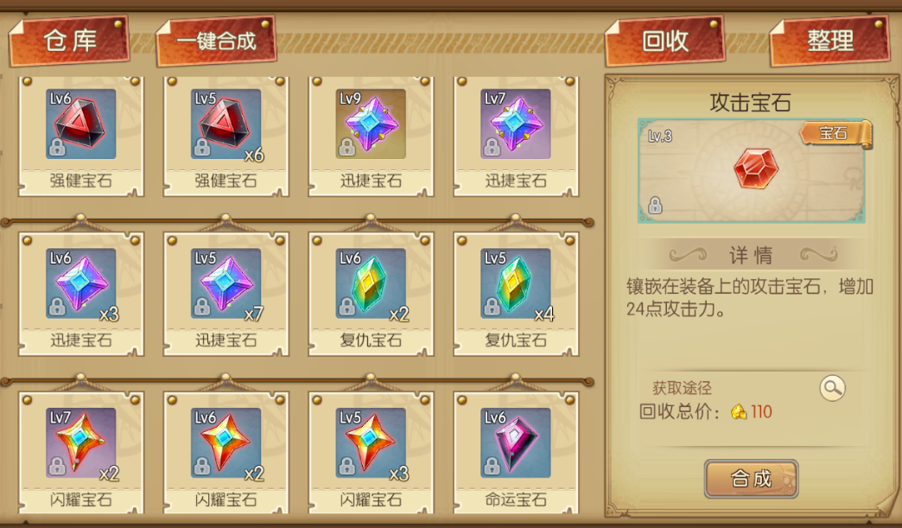
Task: Select the Lv6 闪耀宝石 x2 gem
Action: (226, 442)
